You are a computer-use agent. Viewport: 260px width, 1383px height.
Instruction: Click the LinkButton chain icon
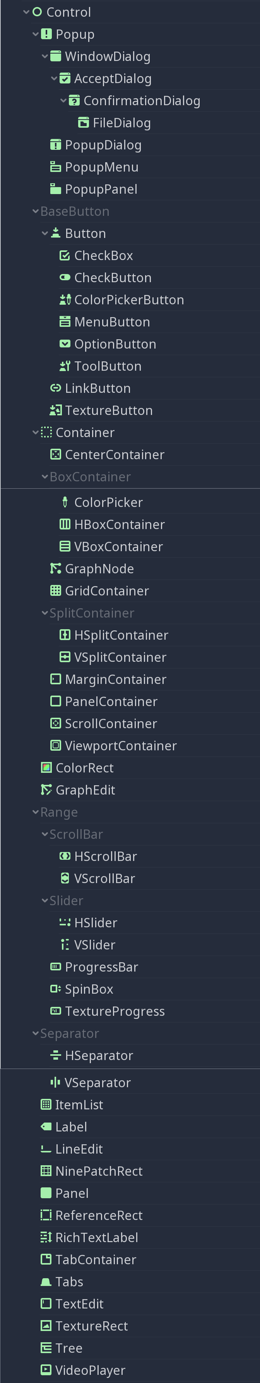56,388
